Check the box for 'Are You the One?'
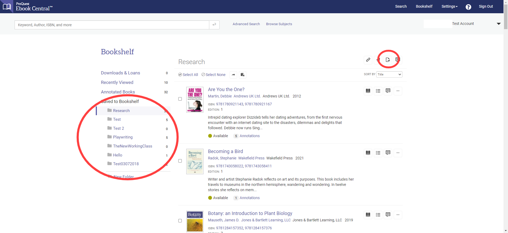The height and width of the screenshot is (233, 508). 180,99
